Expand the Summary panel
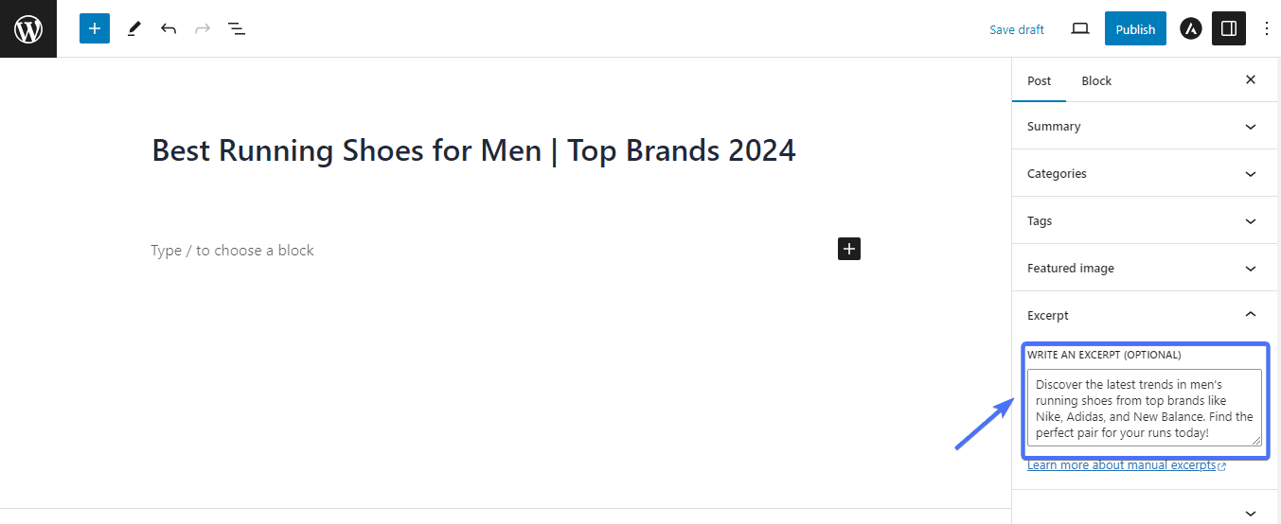Image resolution: width=1281 pixels, height=524 pixels. (1145, 126)
